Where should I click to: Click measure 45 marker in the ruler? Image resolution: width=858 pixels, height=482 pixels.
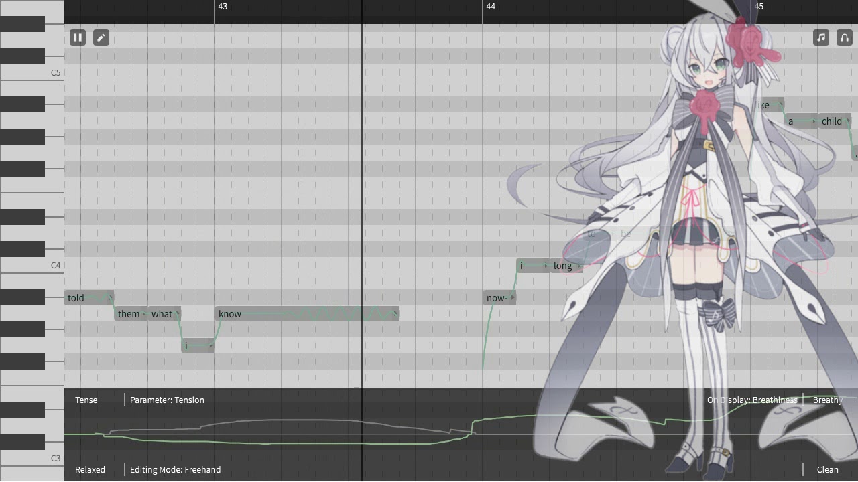(759, 6)
